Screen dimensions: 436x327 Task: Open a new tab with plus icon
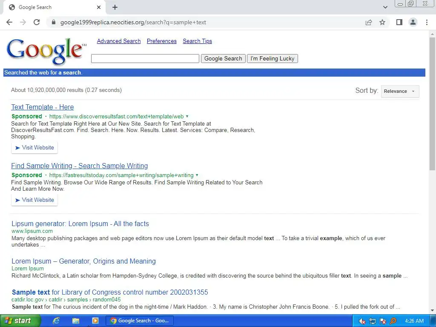click(115, 7)
